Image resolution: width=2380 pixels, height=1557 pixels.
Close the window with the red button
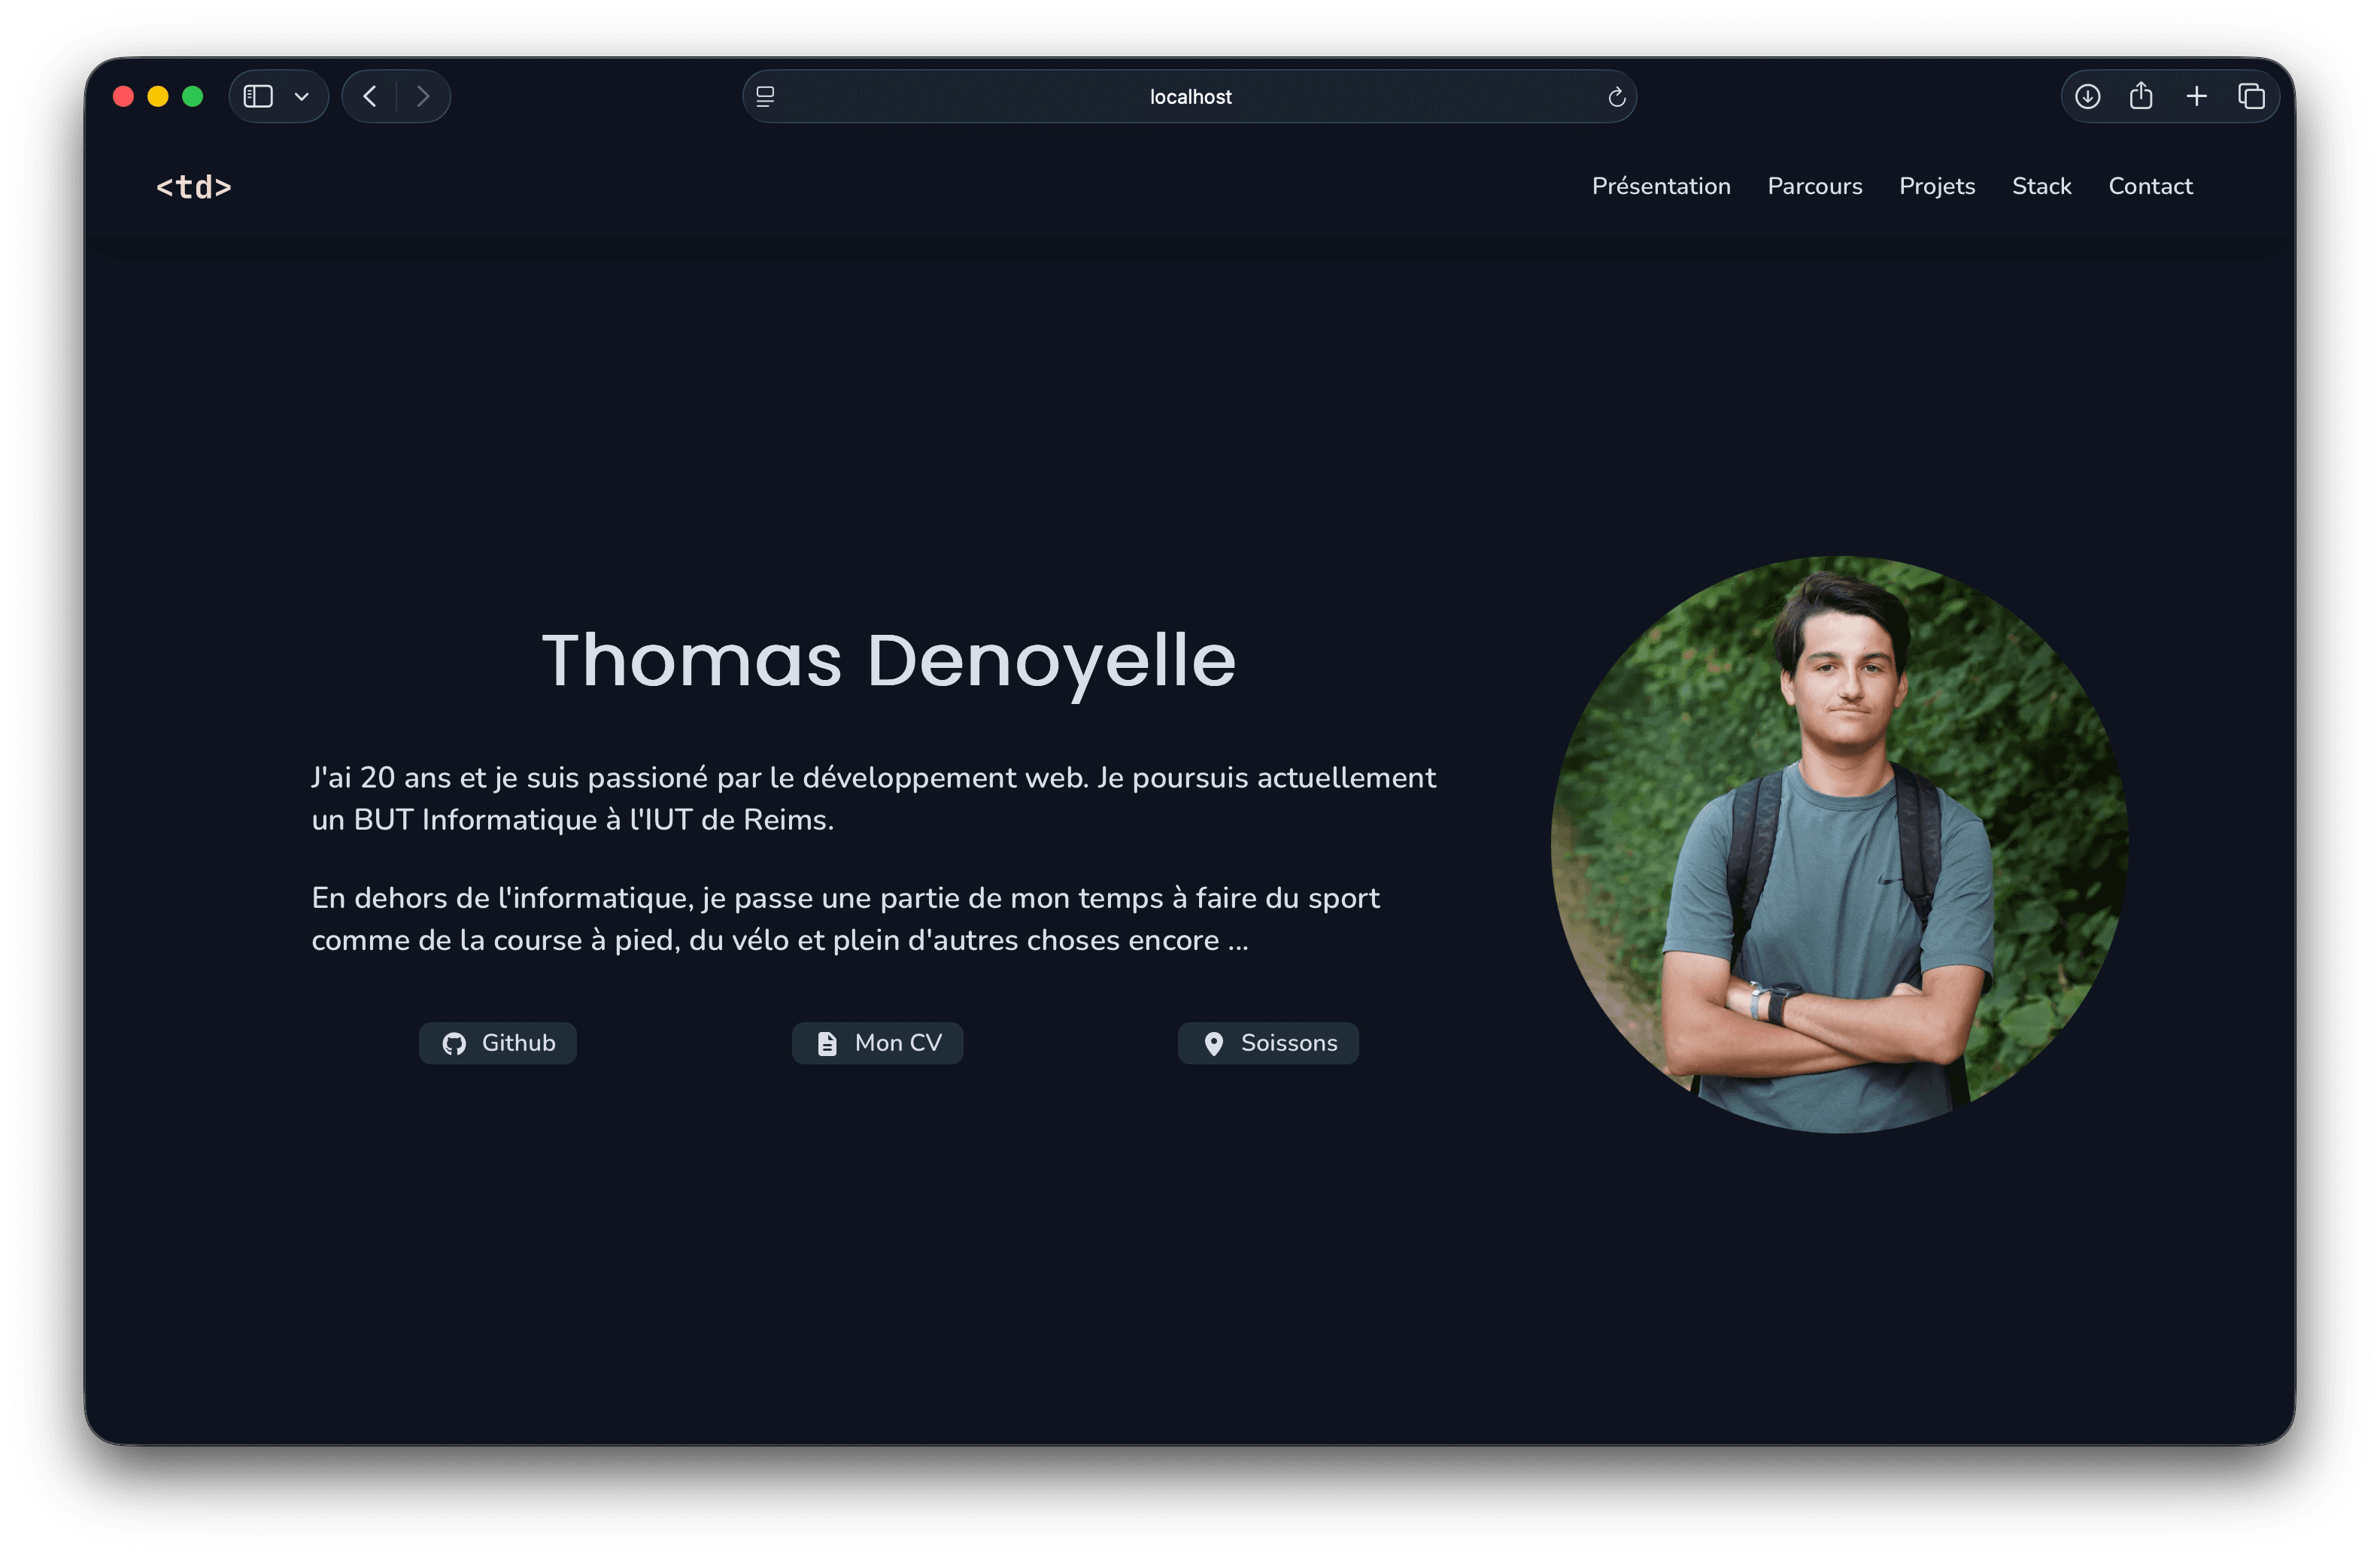pos(124,96)
